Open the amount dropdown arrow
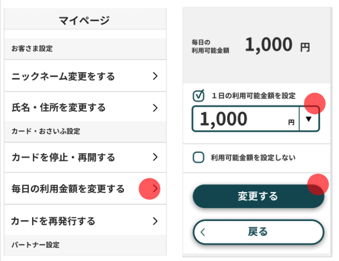Viewport: 339px width, 261px height. point(309,119)
